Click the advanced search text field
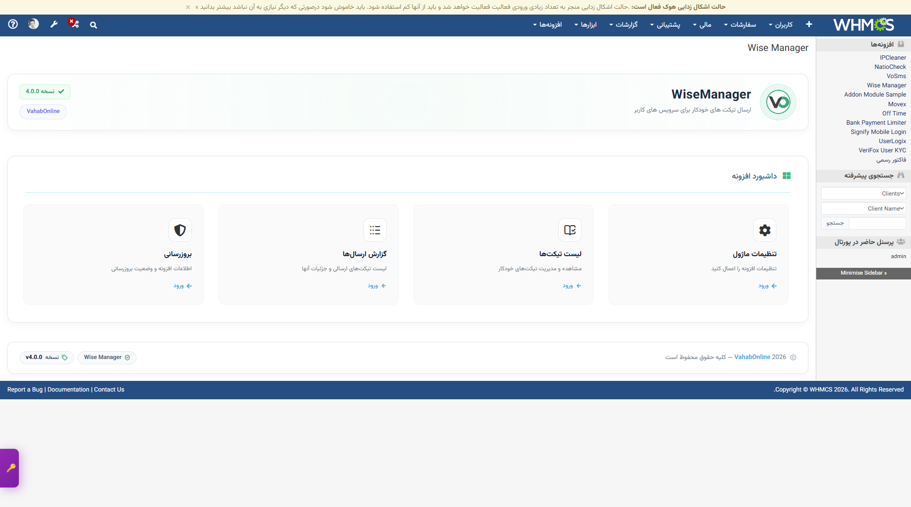911x507 pixels. tap(877, 223)
